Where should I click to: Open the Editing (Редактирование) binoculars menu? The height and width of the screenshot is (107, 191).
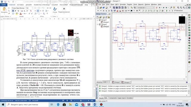tap(64, 10)
